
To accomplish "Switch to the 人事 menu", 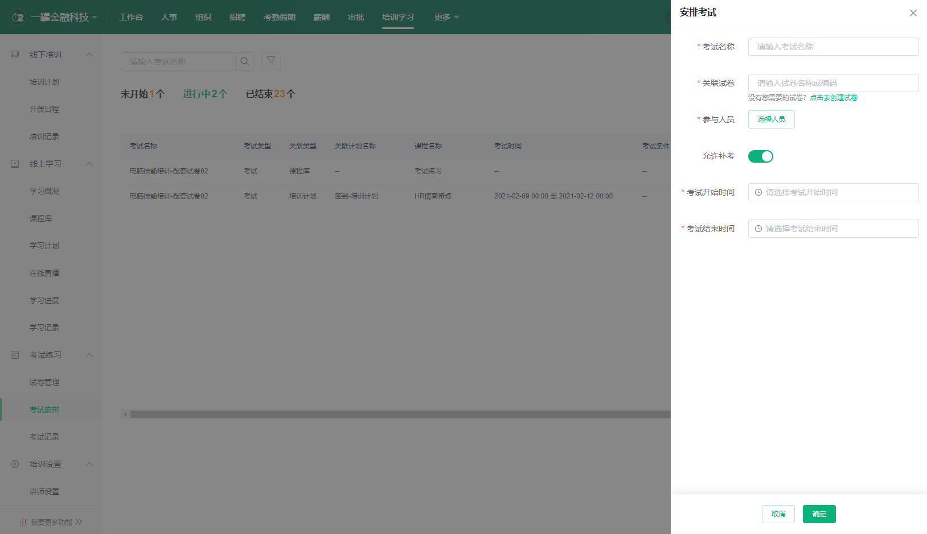I will [x=169, y=17].
